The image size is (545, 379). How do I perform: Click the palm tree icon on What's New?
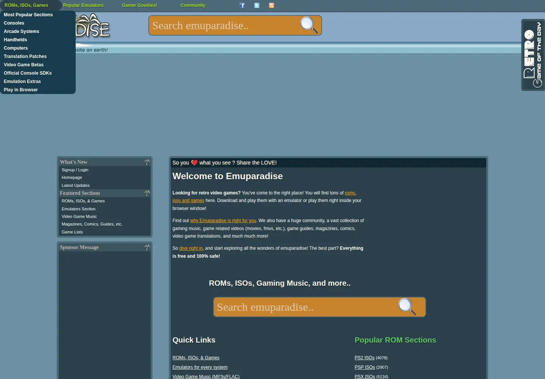click(147, 162)
